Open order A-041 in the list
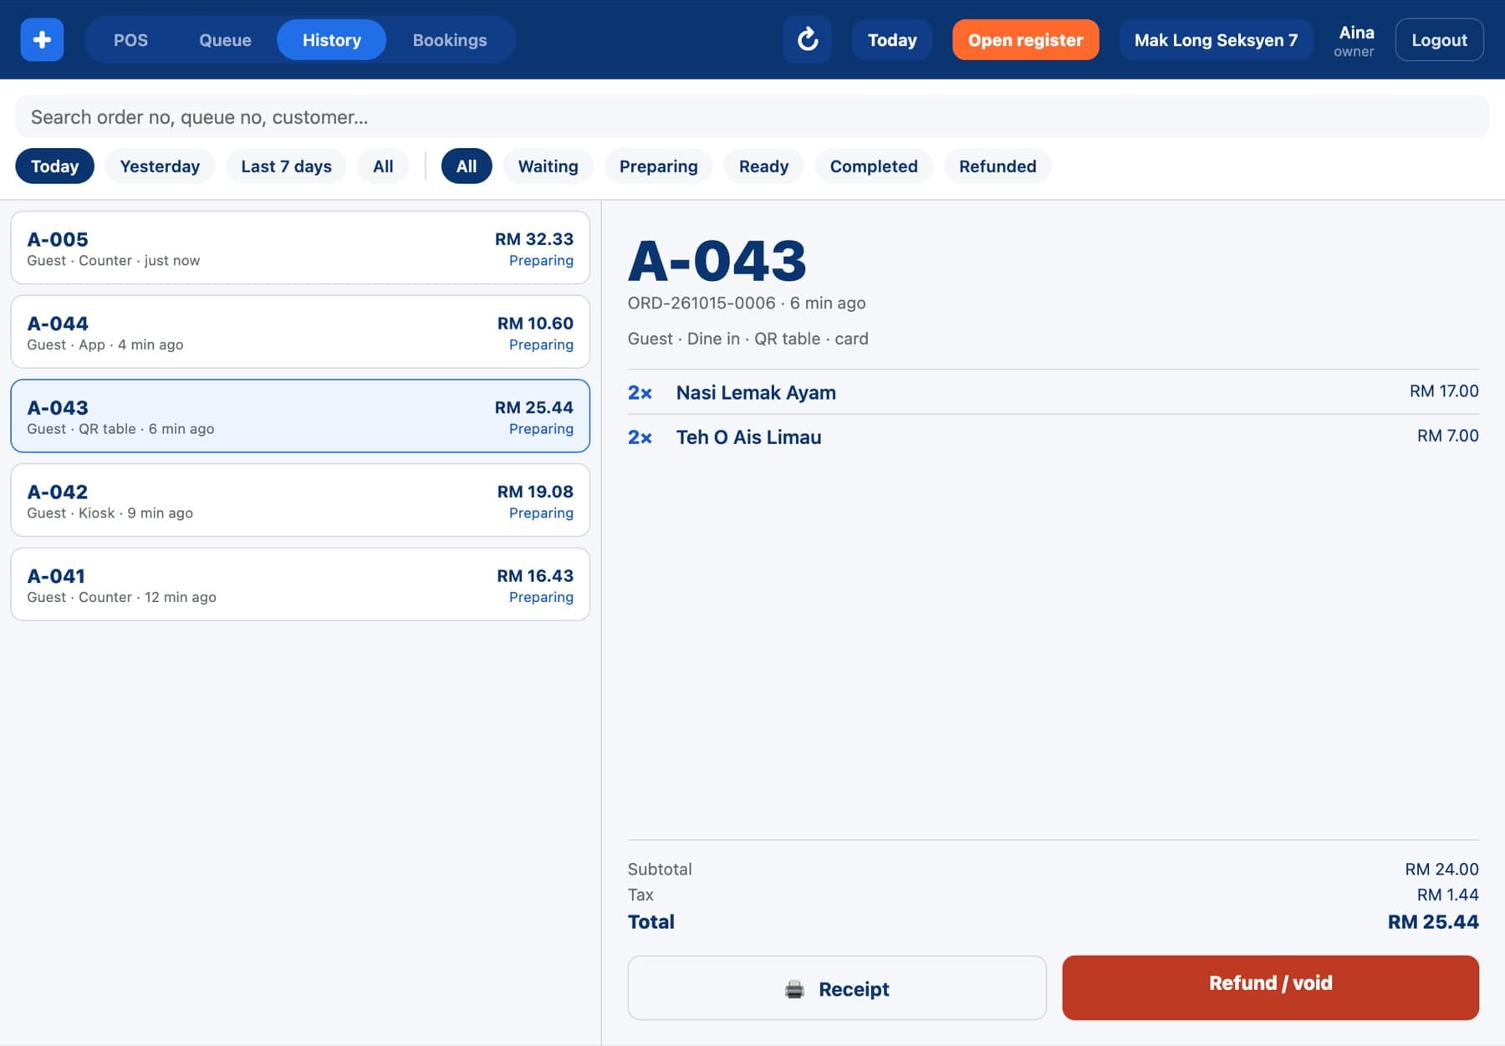 click(x=300, y=584)
